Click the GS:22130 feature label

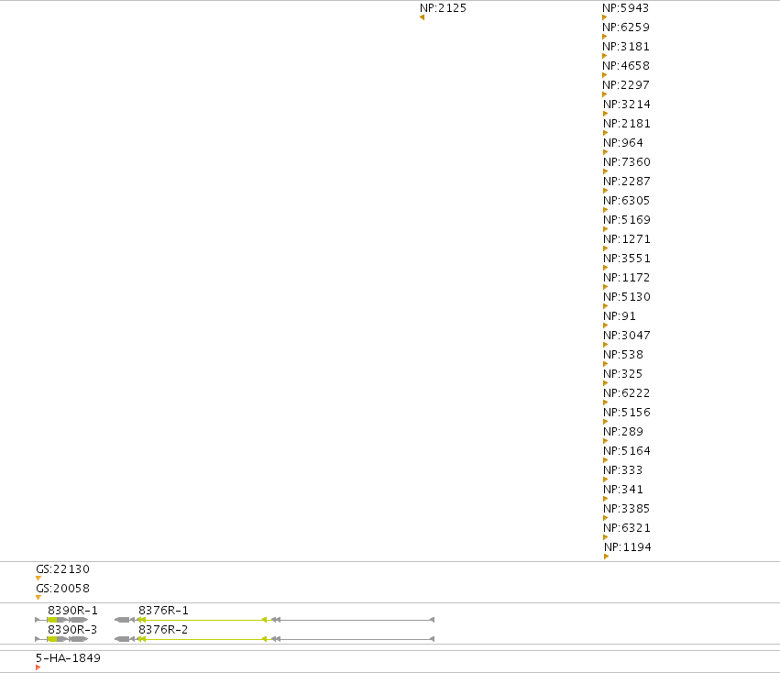click(x=62, y=569)
